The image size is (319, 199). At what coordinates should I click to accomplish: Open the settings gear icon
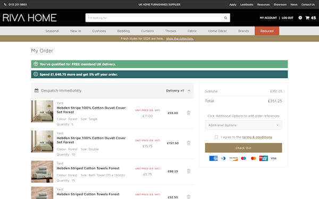coord(300,18)
